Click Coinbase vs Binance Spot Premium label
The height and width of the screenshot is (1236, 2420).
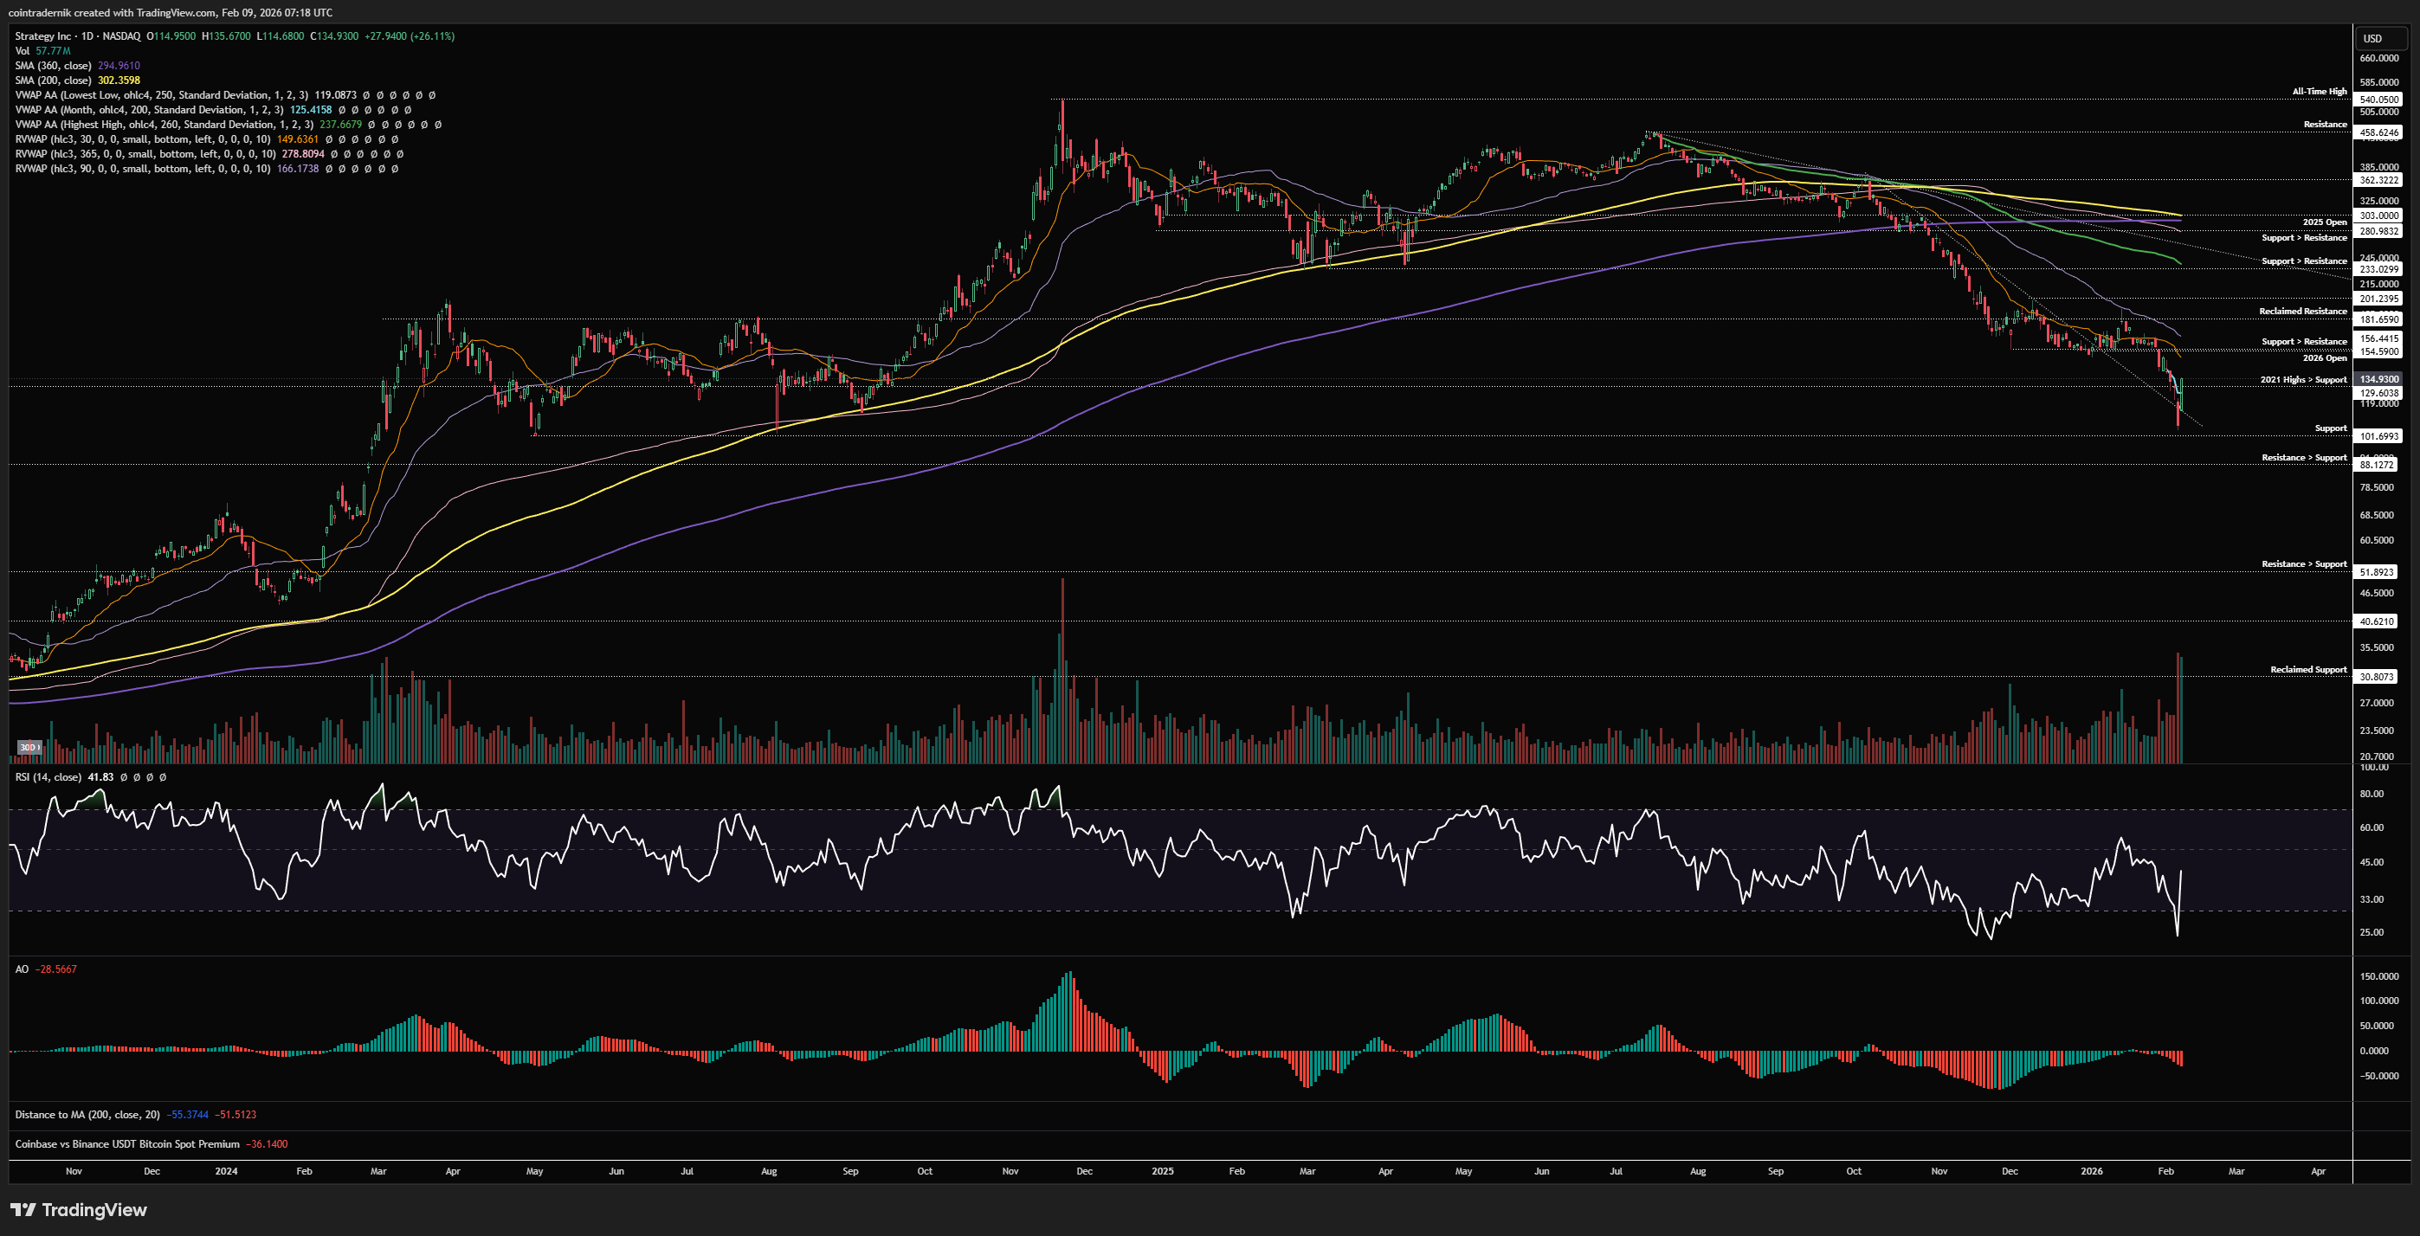[x=126, y=1144]
